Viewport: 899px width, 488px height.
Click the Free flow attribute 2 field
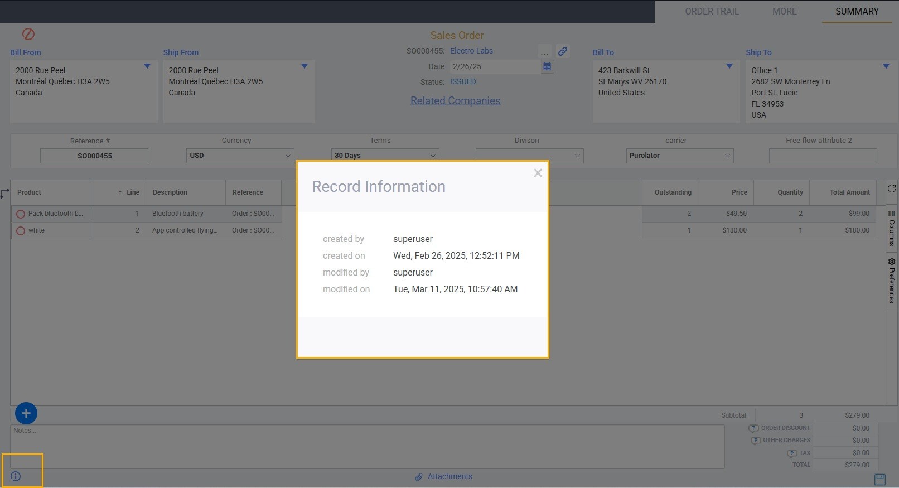[x=823, y=156]
